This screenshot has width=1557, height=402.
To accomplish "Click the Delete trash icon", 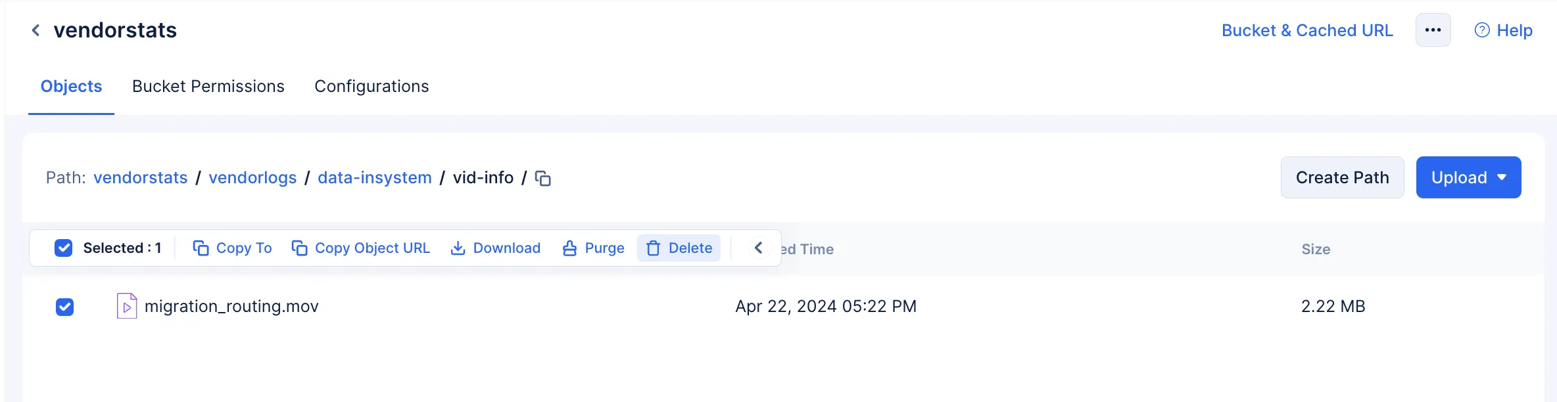I will 653,248.
